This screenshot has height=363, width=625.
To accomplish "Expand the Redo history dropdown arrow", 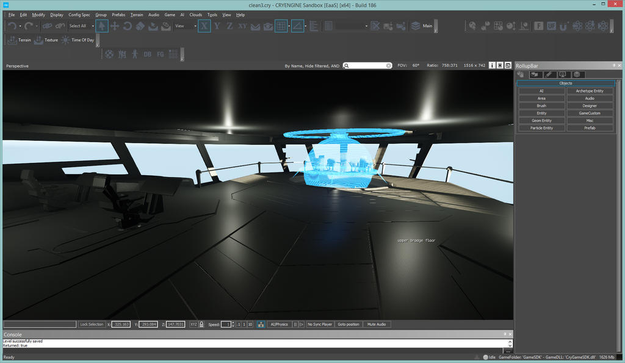I will [x=36, y=26].
